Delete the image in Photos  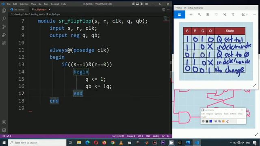click(x=208, y=15)
